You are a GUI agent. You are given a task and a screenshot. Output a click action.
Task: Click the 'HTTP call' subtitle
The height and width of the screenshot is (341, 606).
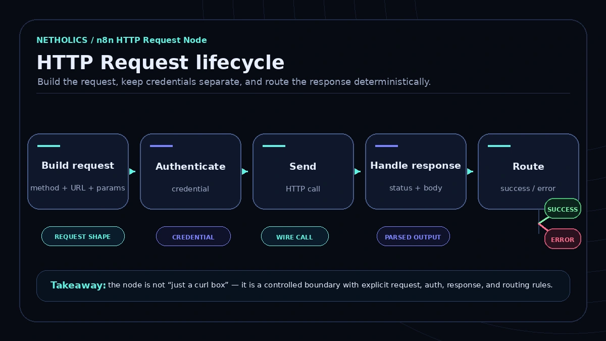[303, 189]
